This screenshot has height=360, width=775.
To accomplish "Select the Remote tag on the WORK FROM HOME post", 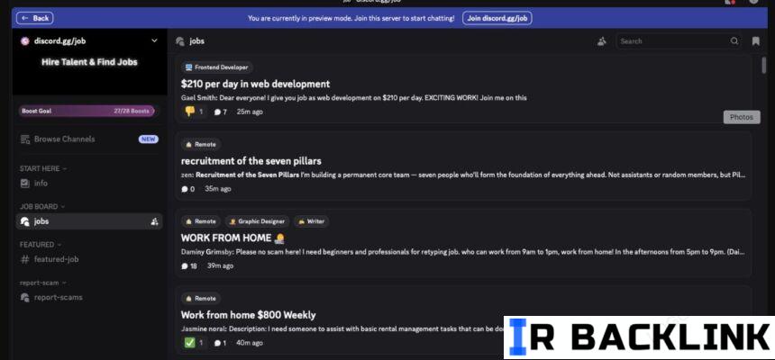I will point(201,221).
